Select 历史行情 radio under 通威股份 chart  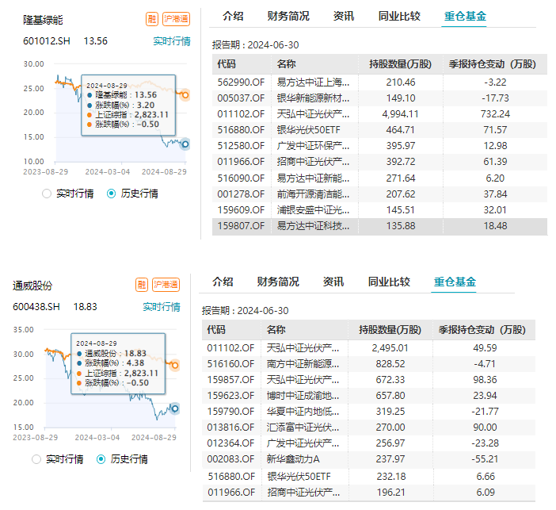(x=101, y=459)
